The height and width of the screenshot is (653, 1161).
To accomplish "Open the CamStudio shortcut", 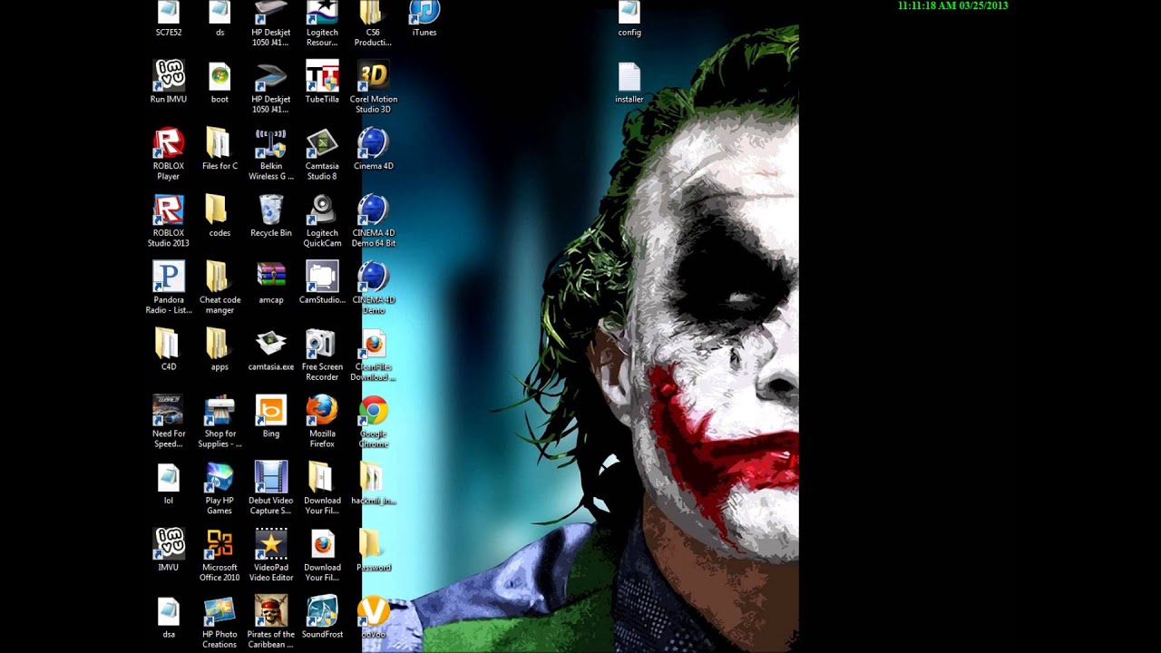I will click(322, 282).
